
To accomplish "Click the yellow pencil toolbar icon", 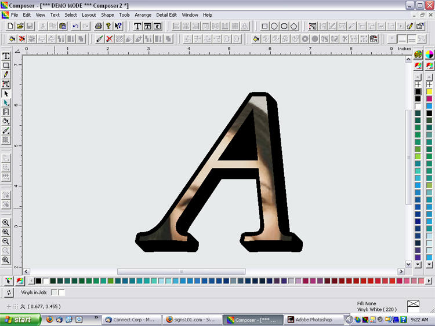I will [x=409, y=26].
